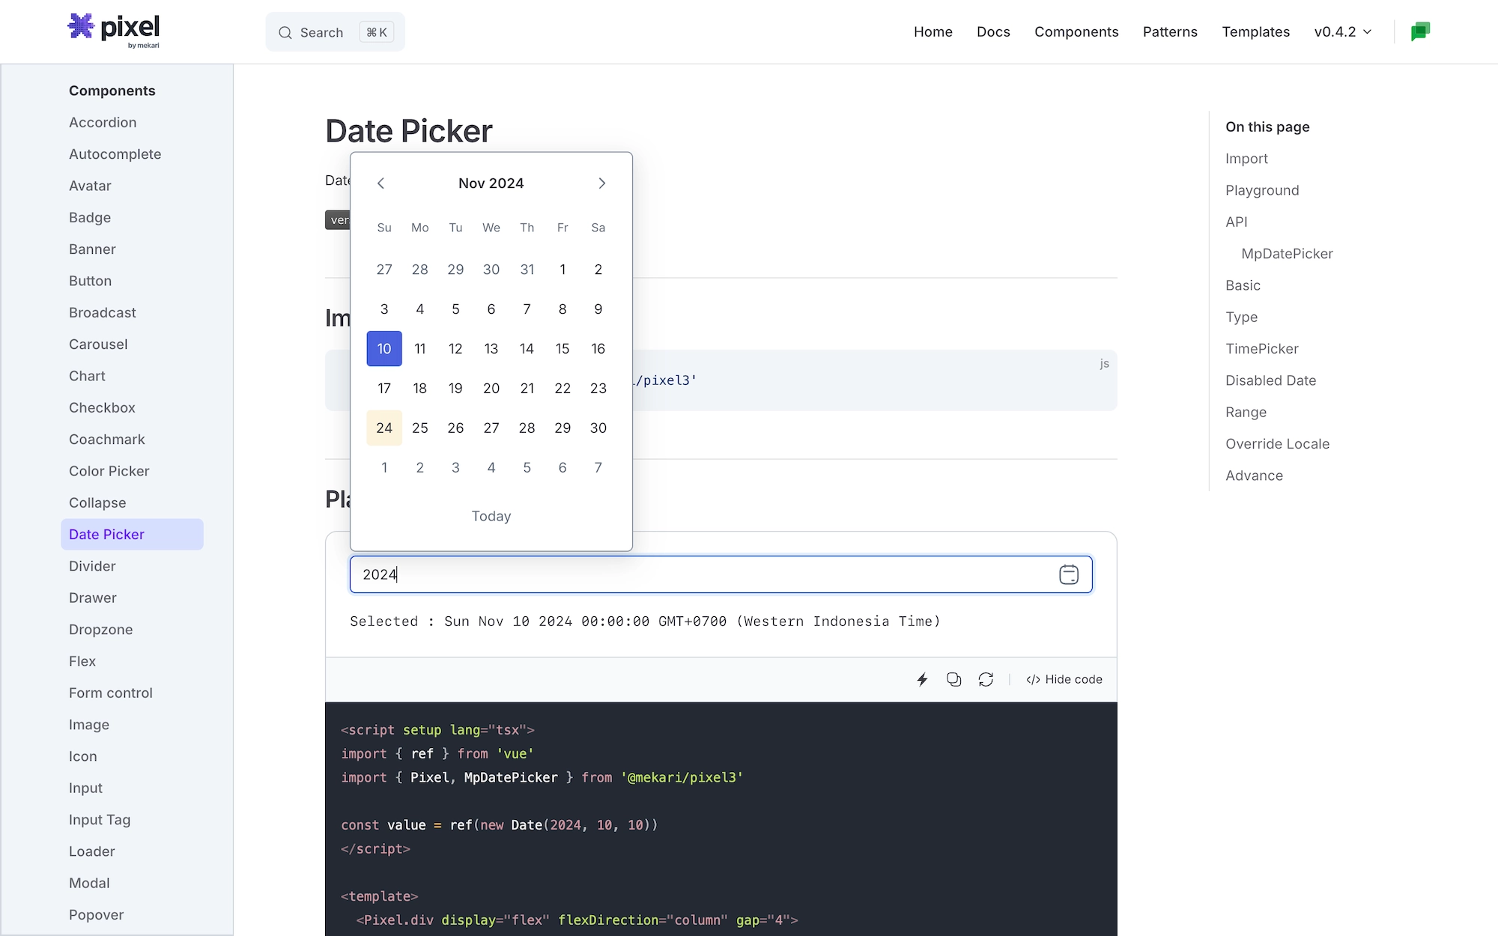Open Input Tag in the sidebar
This screenshot has height=936, width=1498.
(100, 820)
